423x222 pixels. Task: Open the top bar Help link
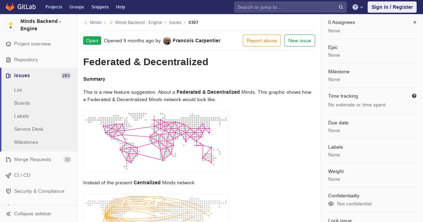point(121,7)
